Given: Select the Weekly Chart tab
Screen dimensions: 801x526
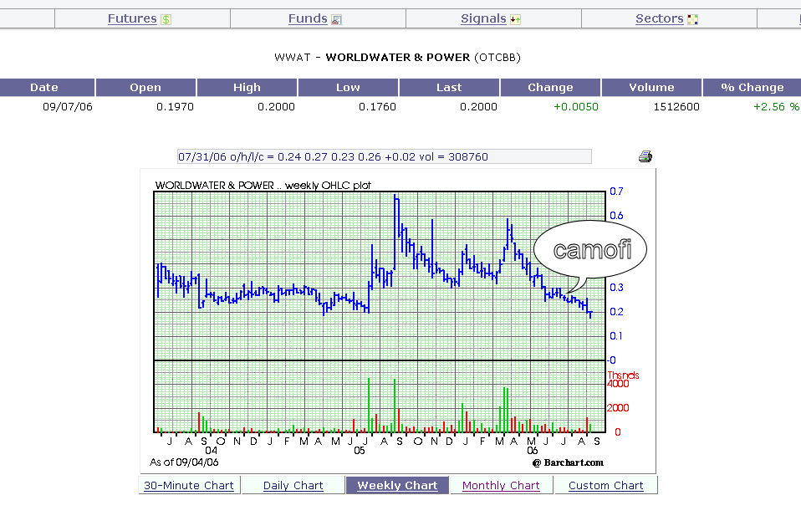Looking at the screenshot, I should pyautogui.click(x=397, y=485).
